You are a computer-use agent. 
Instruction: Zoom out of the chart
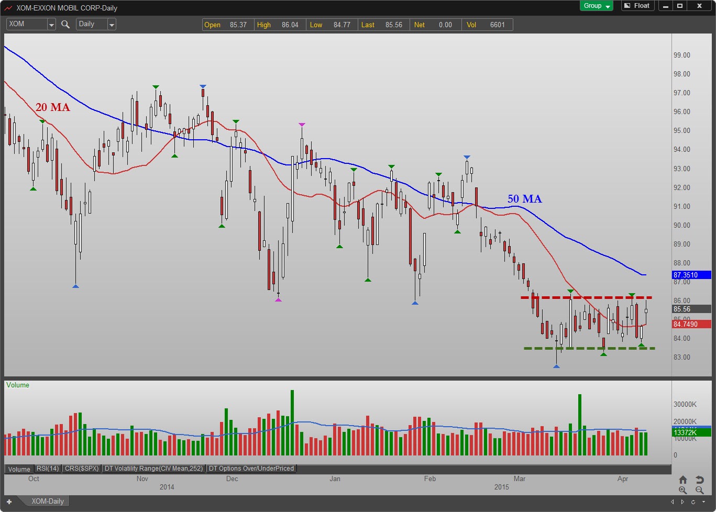coord(699,490)
